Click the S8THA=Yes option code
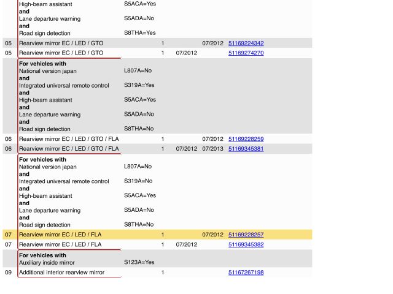 [139, 33]
